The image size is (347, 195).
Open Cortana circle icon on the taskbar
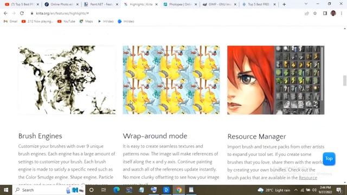91,190
